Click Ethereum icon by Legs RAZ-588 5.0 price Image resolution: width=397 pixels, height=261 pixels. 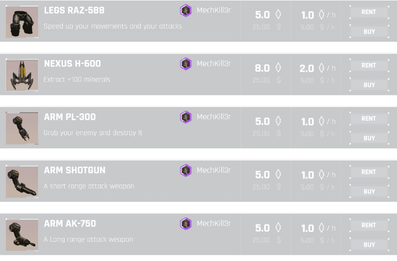pos(278,15)
